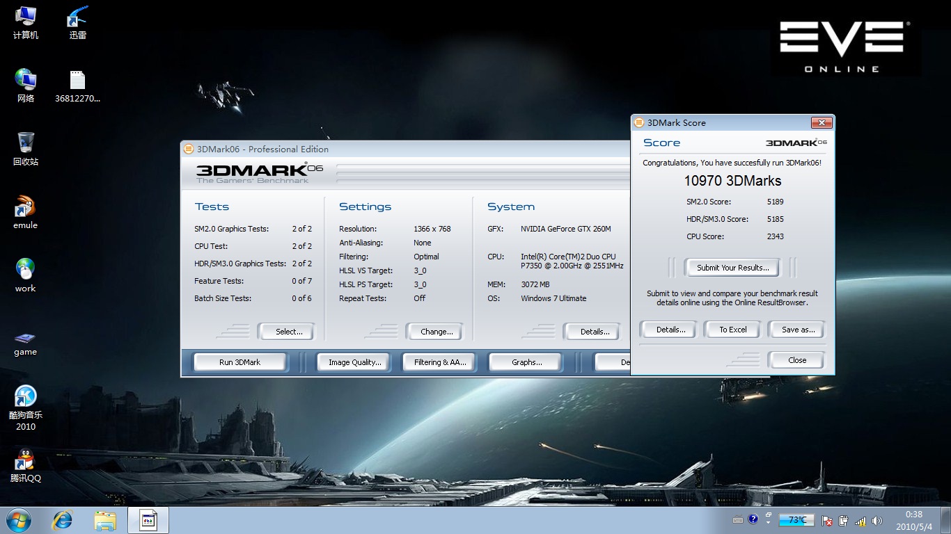Viewport: 951px width, 534px height.
Task: Open the Graphs... tool
Action: click(526, 362)
